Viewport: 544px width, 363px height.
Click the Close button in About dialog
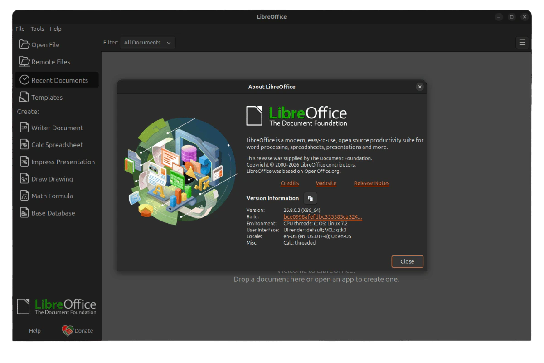pos(407,261)
